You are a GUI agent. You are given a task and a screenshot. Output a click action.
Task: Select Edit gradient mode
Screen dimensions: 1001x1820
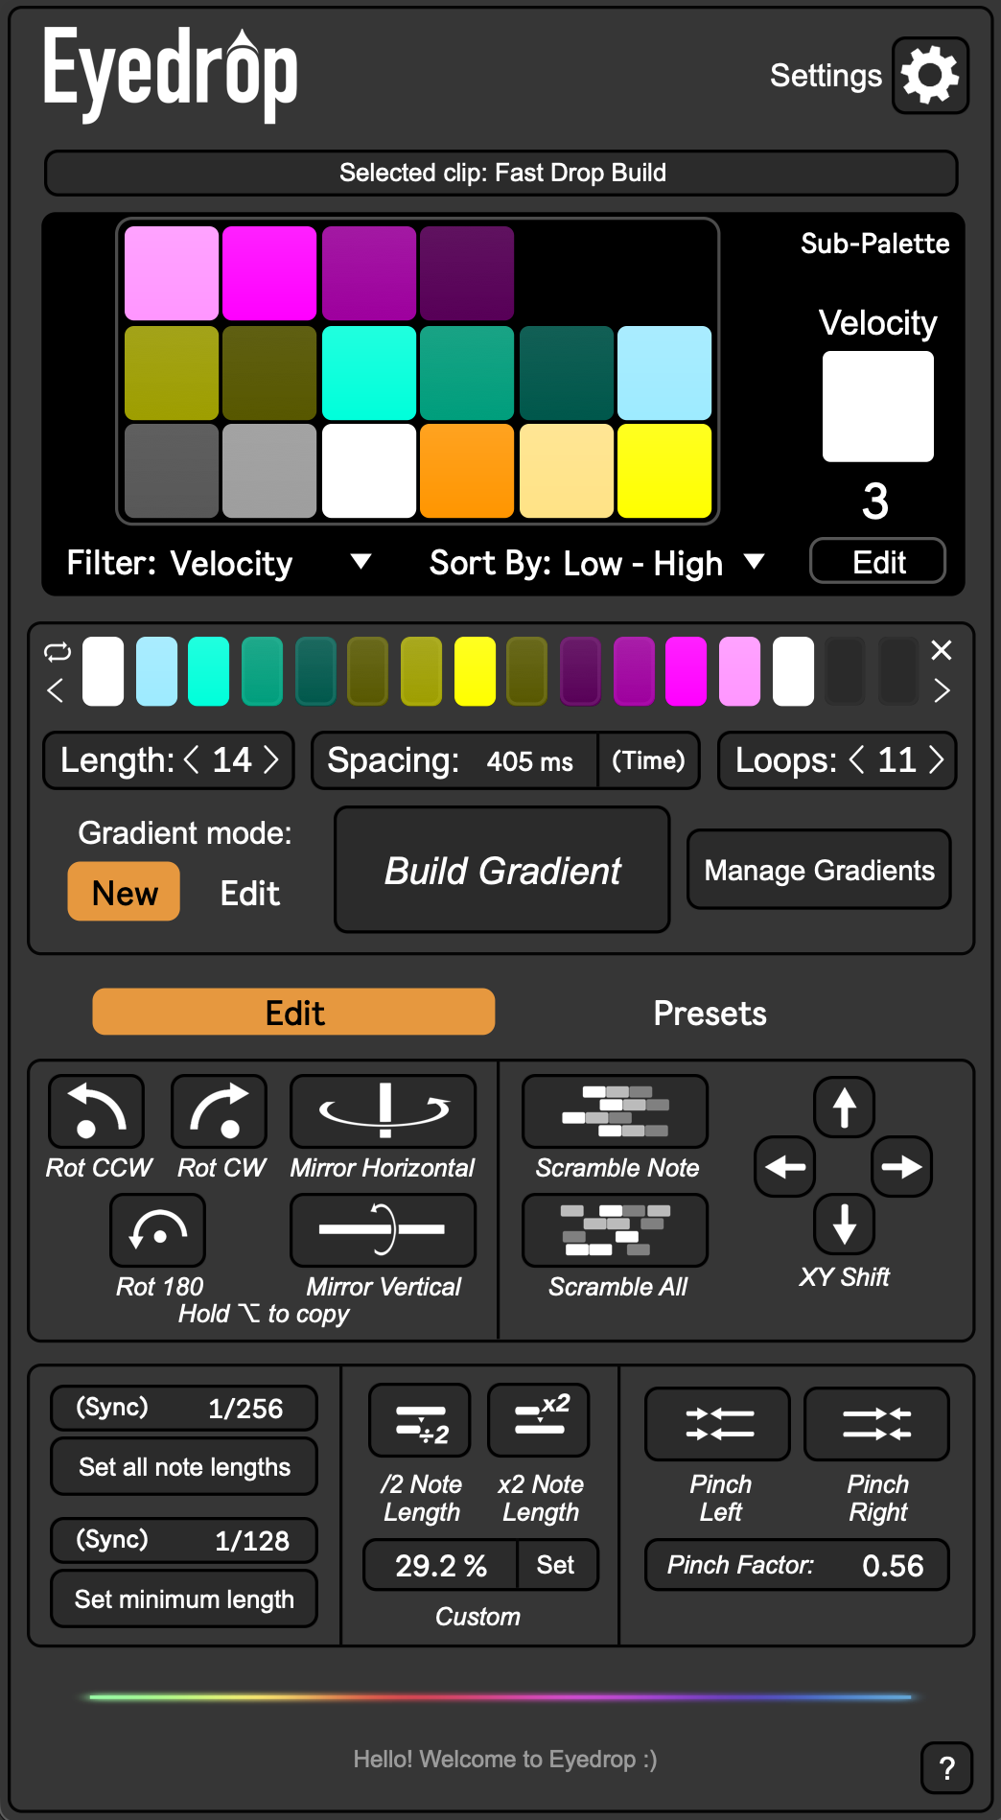click(249, 894)
